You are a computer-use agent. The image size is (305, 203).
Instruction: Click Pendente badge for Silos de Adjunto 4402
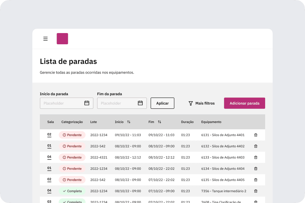tap(72, 146)
